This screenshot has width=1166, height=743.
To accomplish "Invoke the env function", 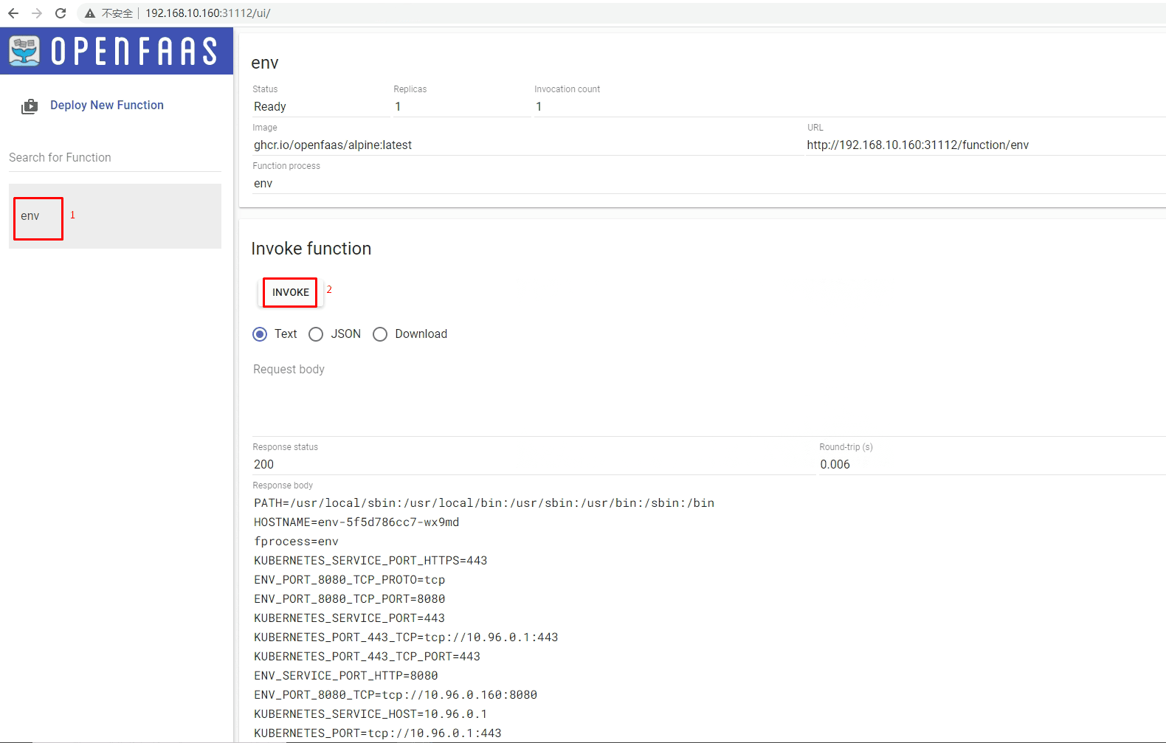I will pos(291,292).
